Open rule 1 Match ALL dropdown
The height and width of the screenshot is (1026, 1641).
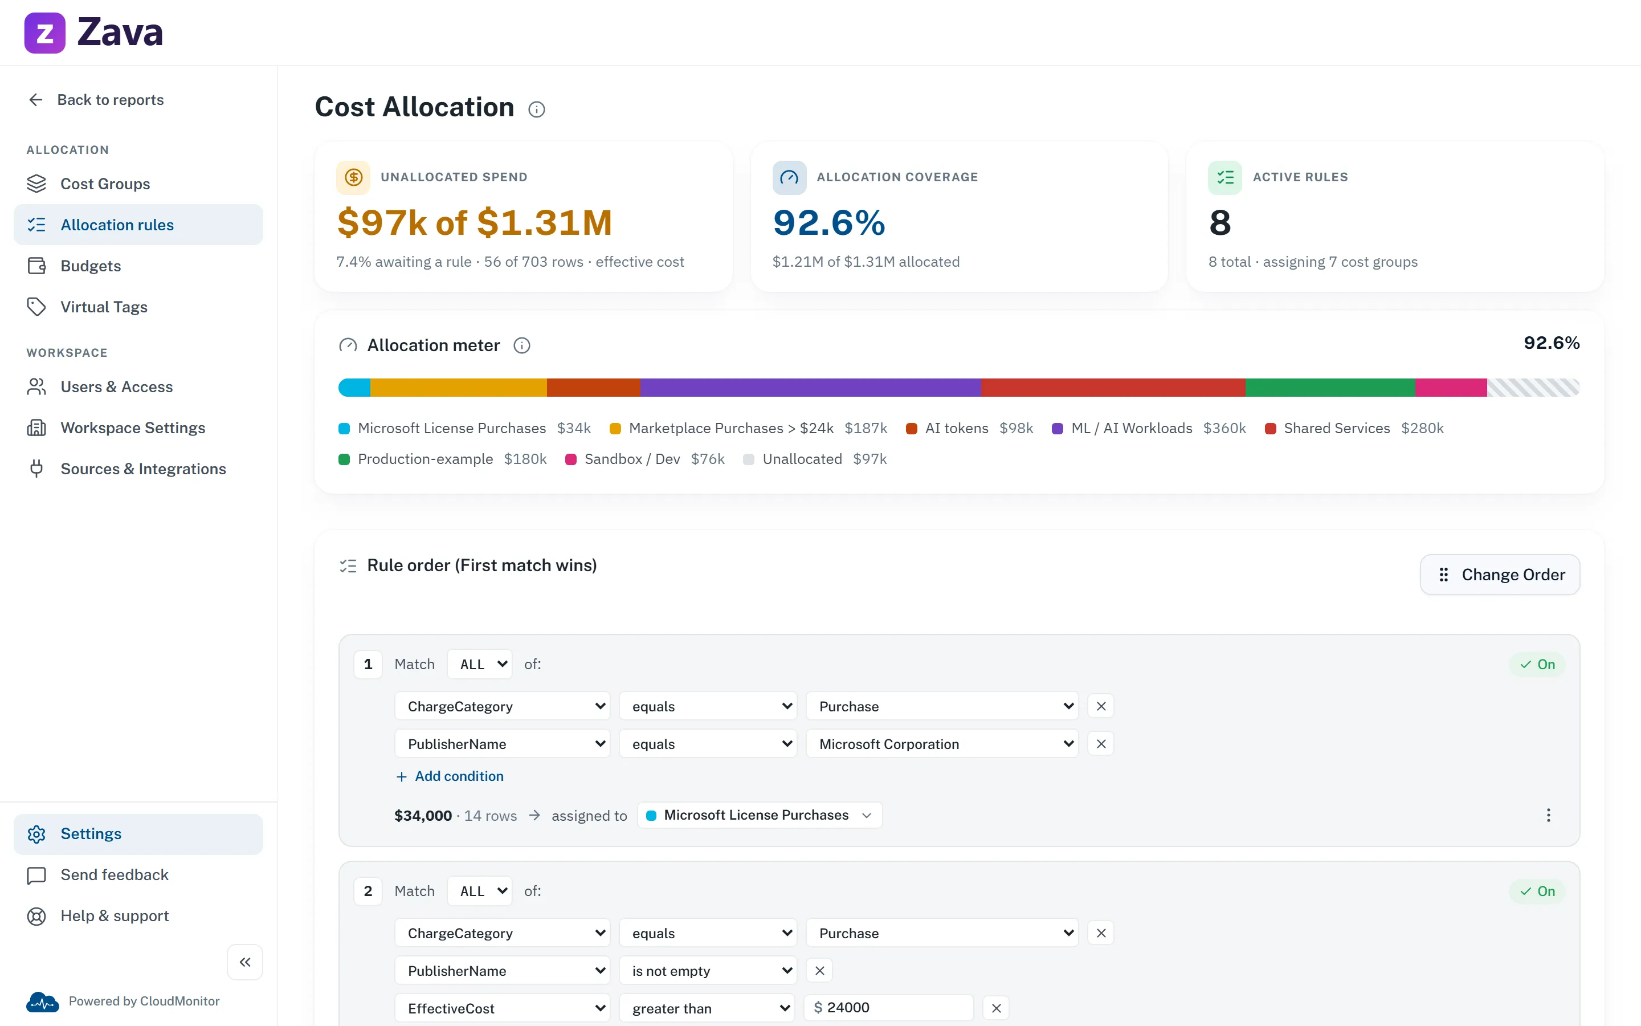tap(480, 664)
